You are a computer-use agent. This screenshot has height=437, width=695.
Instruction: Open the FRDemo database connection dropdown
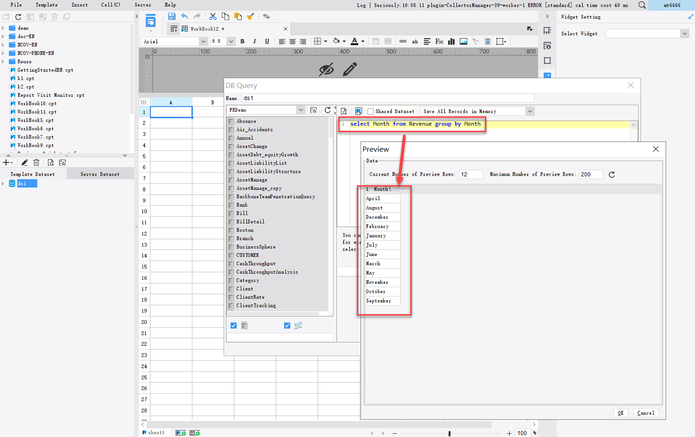click(300, 110)
